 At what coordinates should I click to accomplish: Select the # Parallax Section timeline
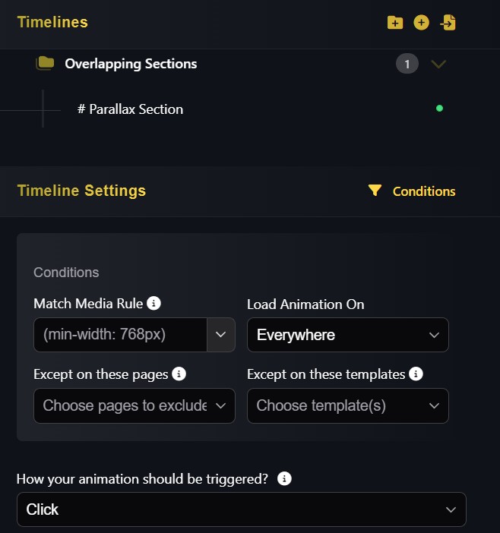click(130, 109)
